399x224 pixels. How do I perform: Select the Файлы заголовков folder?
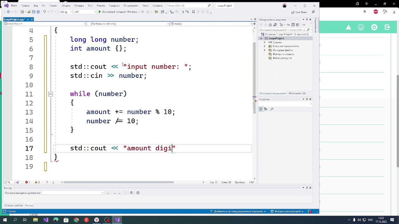tap(283, 54)
